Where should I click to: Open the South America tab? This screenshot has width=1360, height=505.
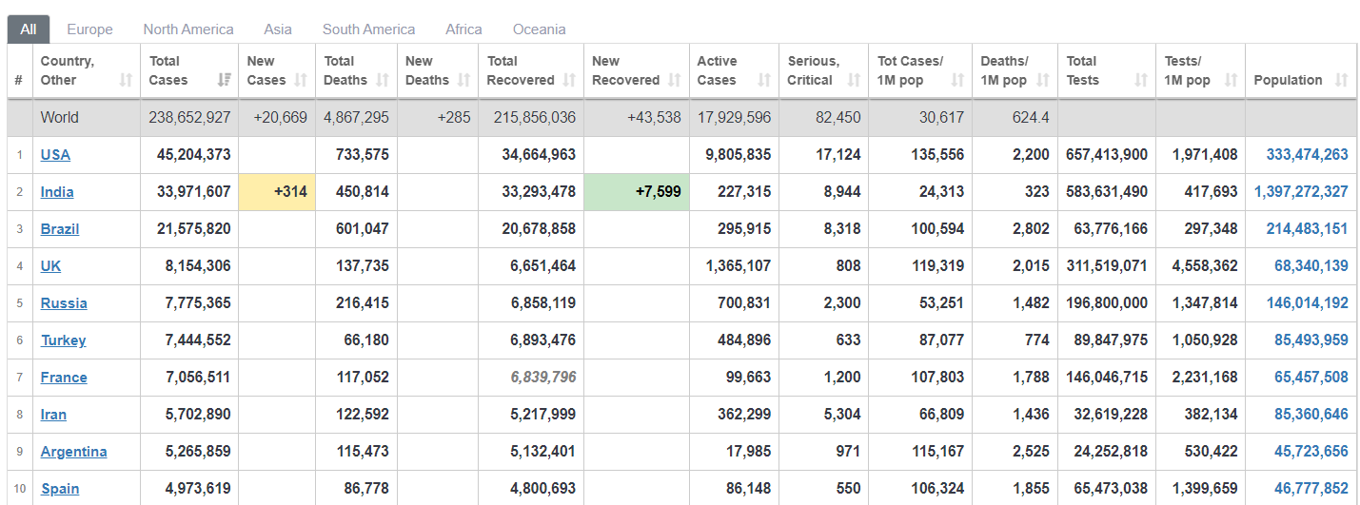368,29
